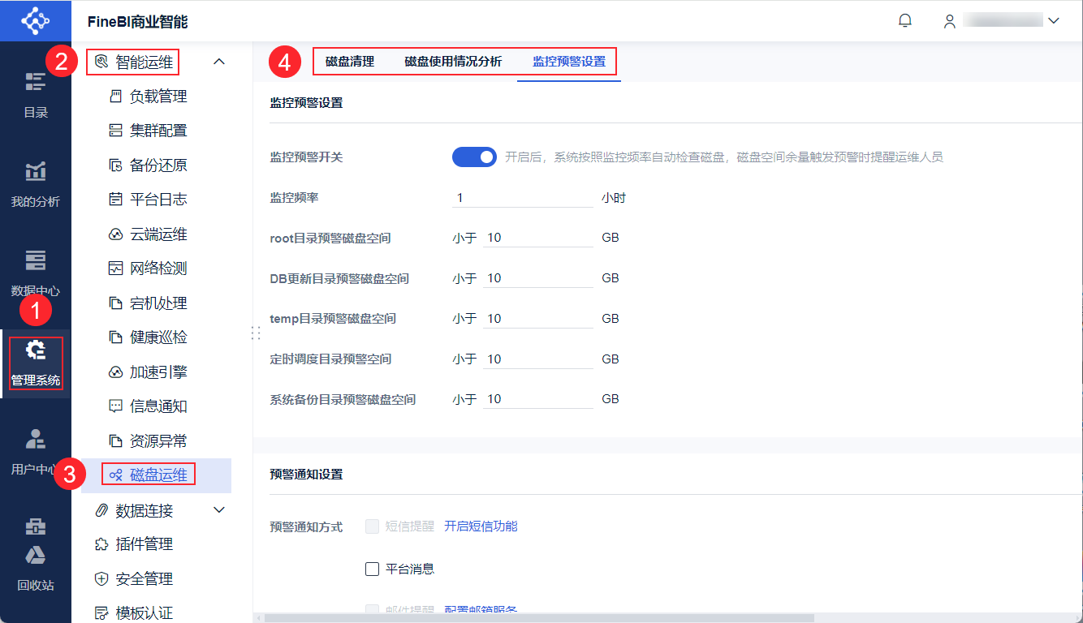Click the 模板认证 icon
The image size is (1083, 623).
[101, 613]
